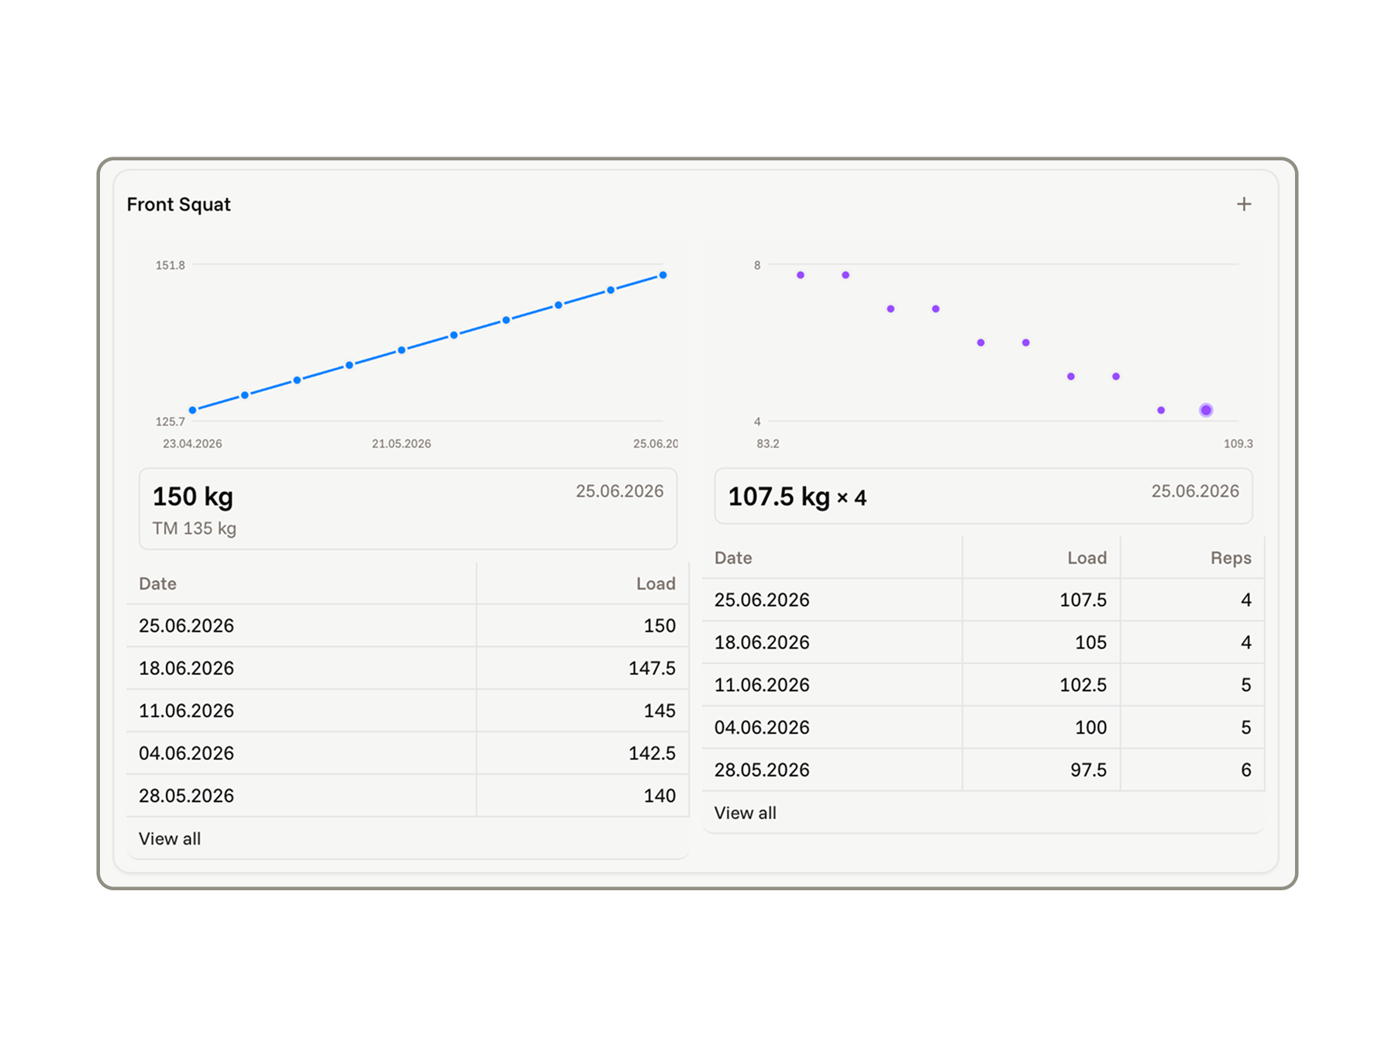Select the 11.06.2026 row with load 145
The image size is (1395, 1046).
(x=408, y=711)
